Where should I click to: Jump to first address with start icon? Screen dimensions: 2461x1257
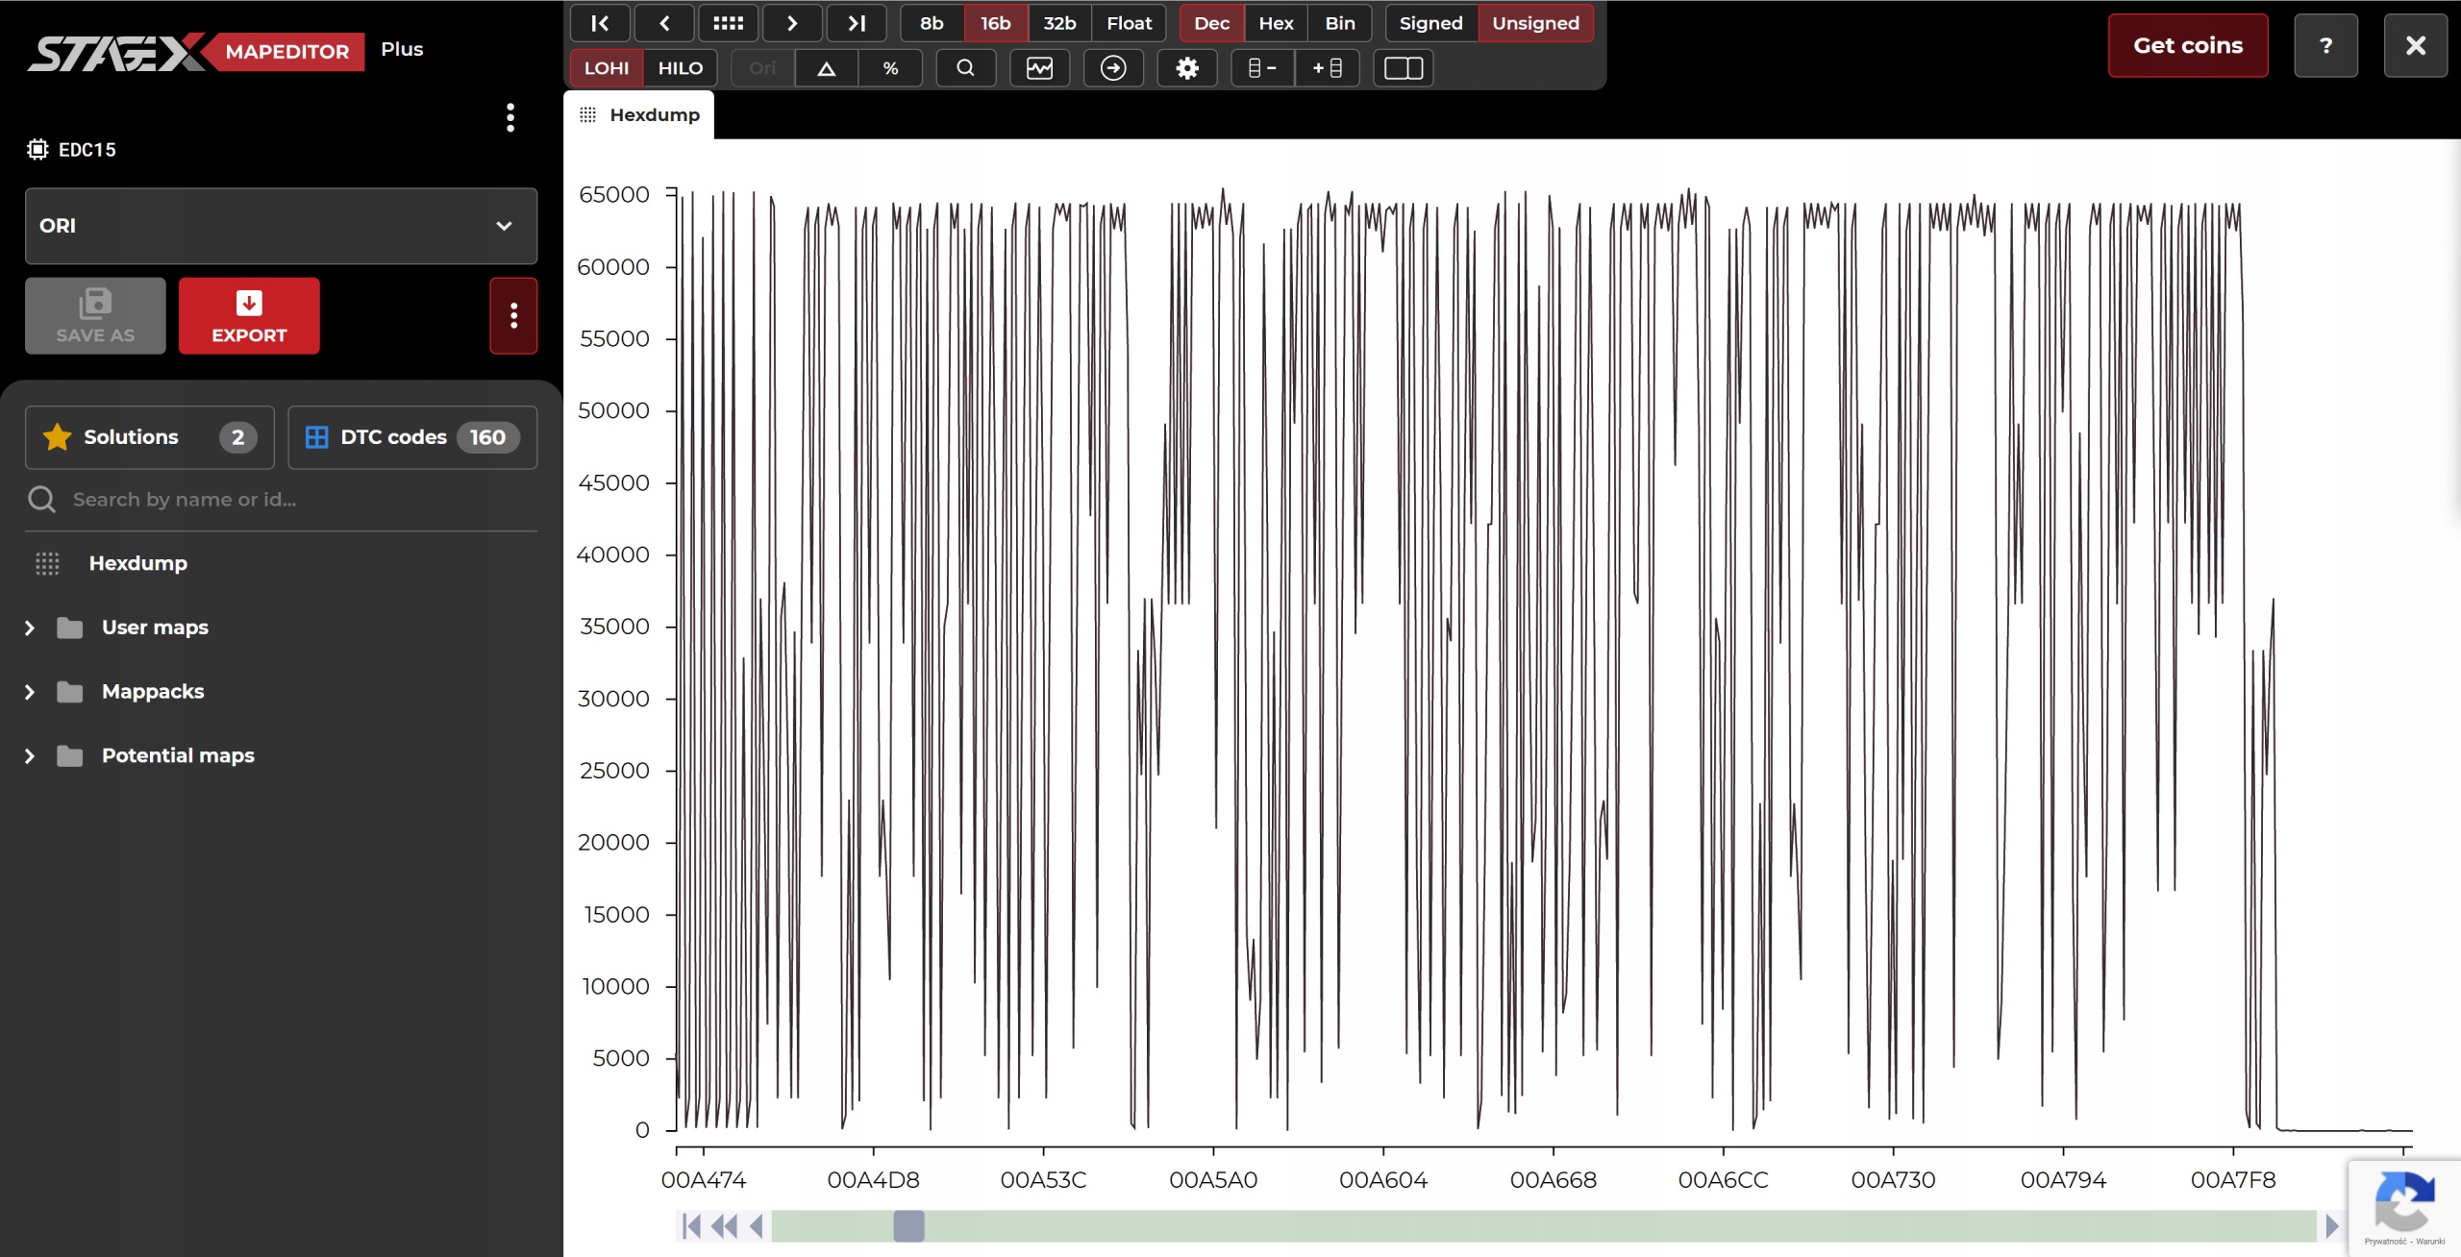coord(600,23)
